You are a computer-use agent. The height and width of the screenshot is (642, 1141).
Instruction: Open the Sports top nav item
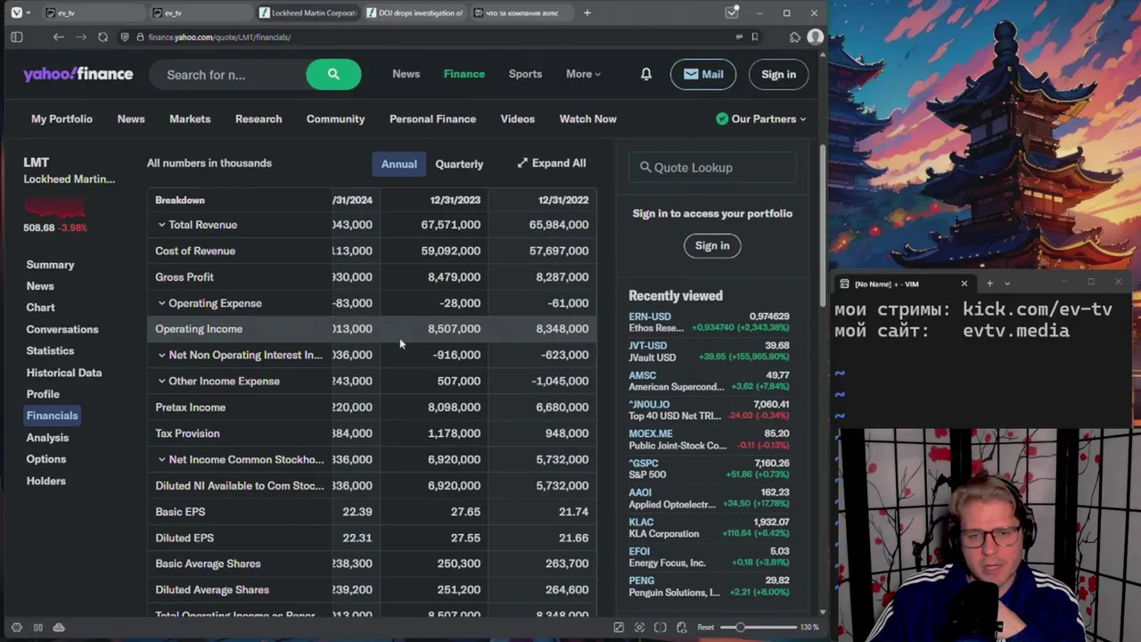525,74
